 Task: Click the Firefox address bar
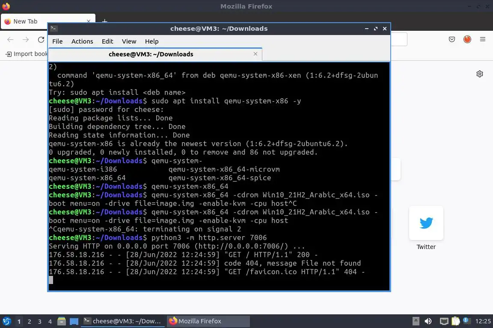click(x=399, y=40)
